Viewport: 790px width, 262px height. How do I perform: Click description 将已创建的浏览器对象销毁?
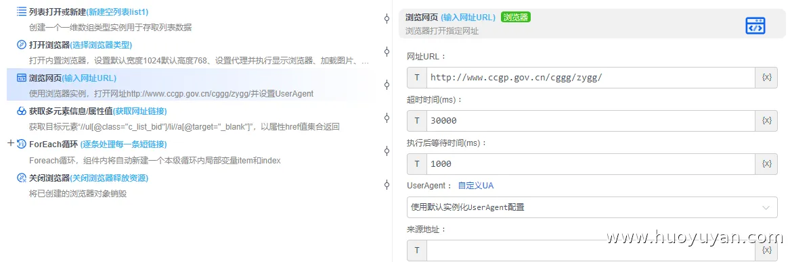78,194
